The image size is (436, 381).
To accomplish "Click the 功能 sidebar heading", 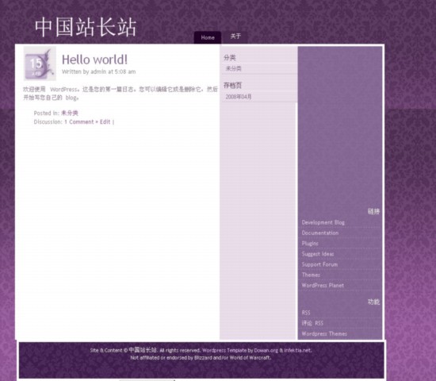I will [x=373, y=302].
